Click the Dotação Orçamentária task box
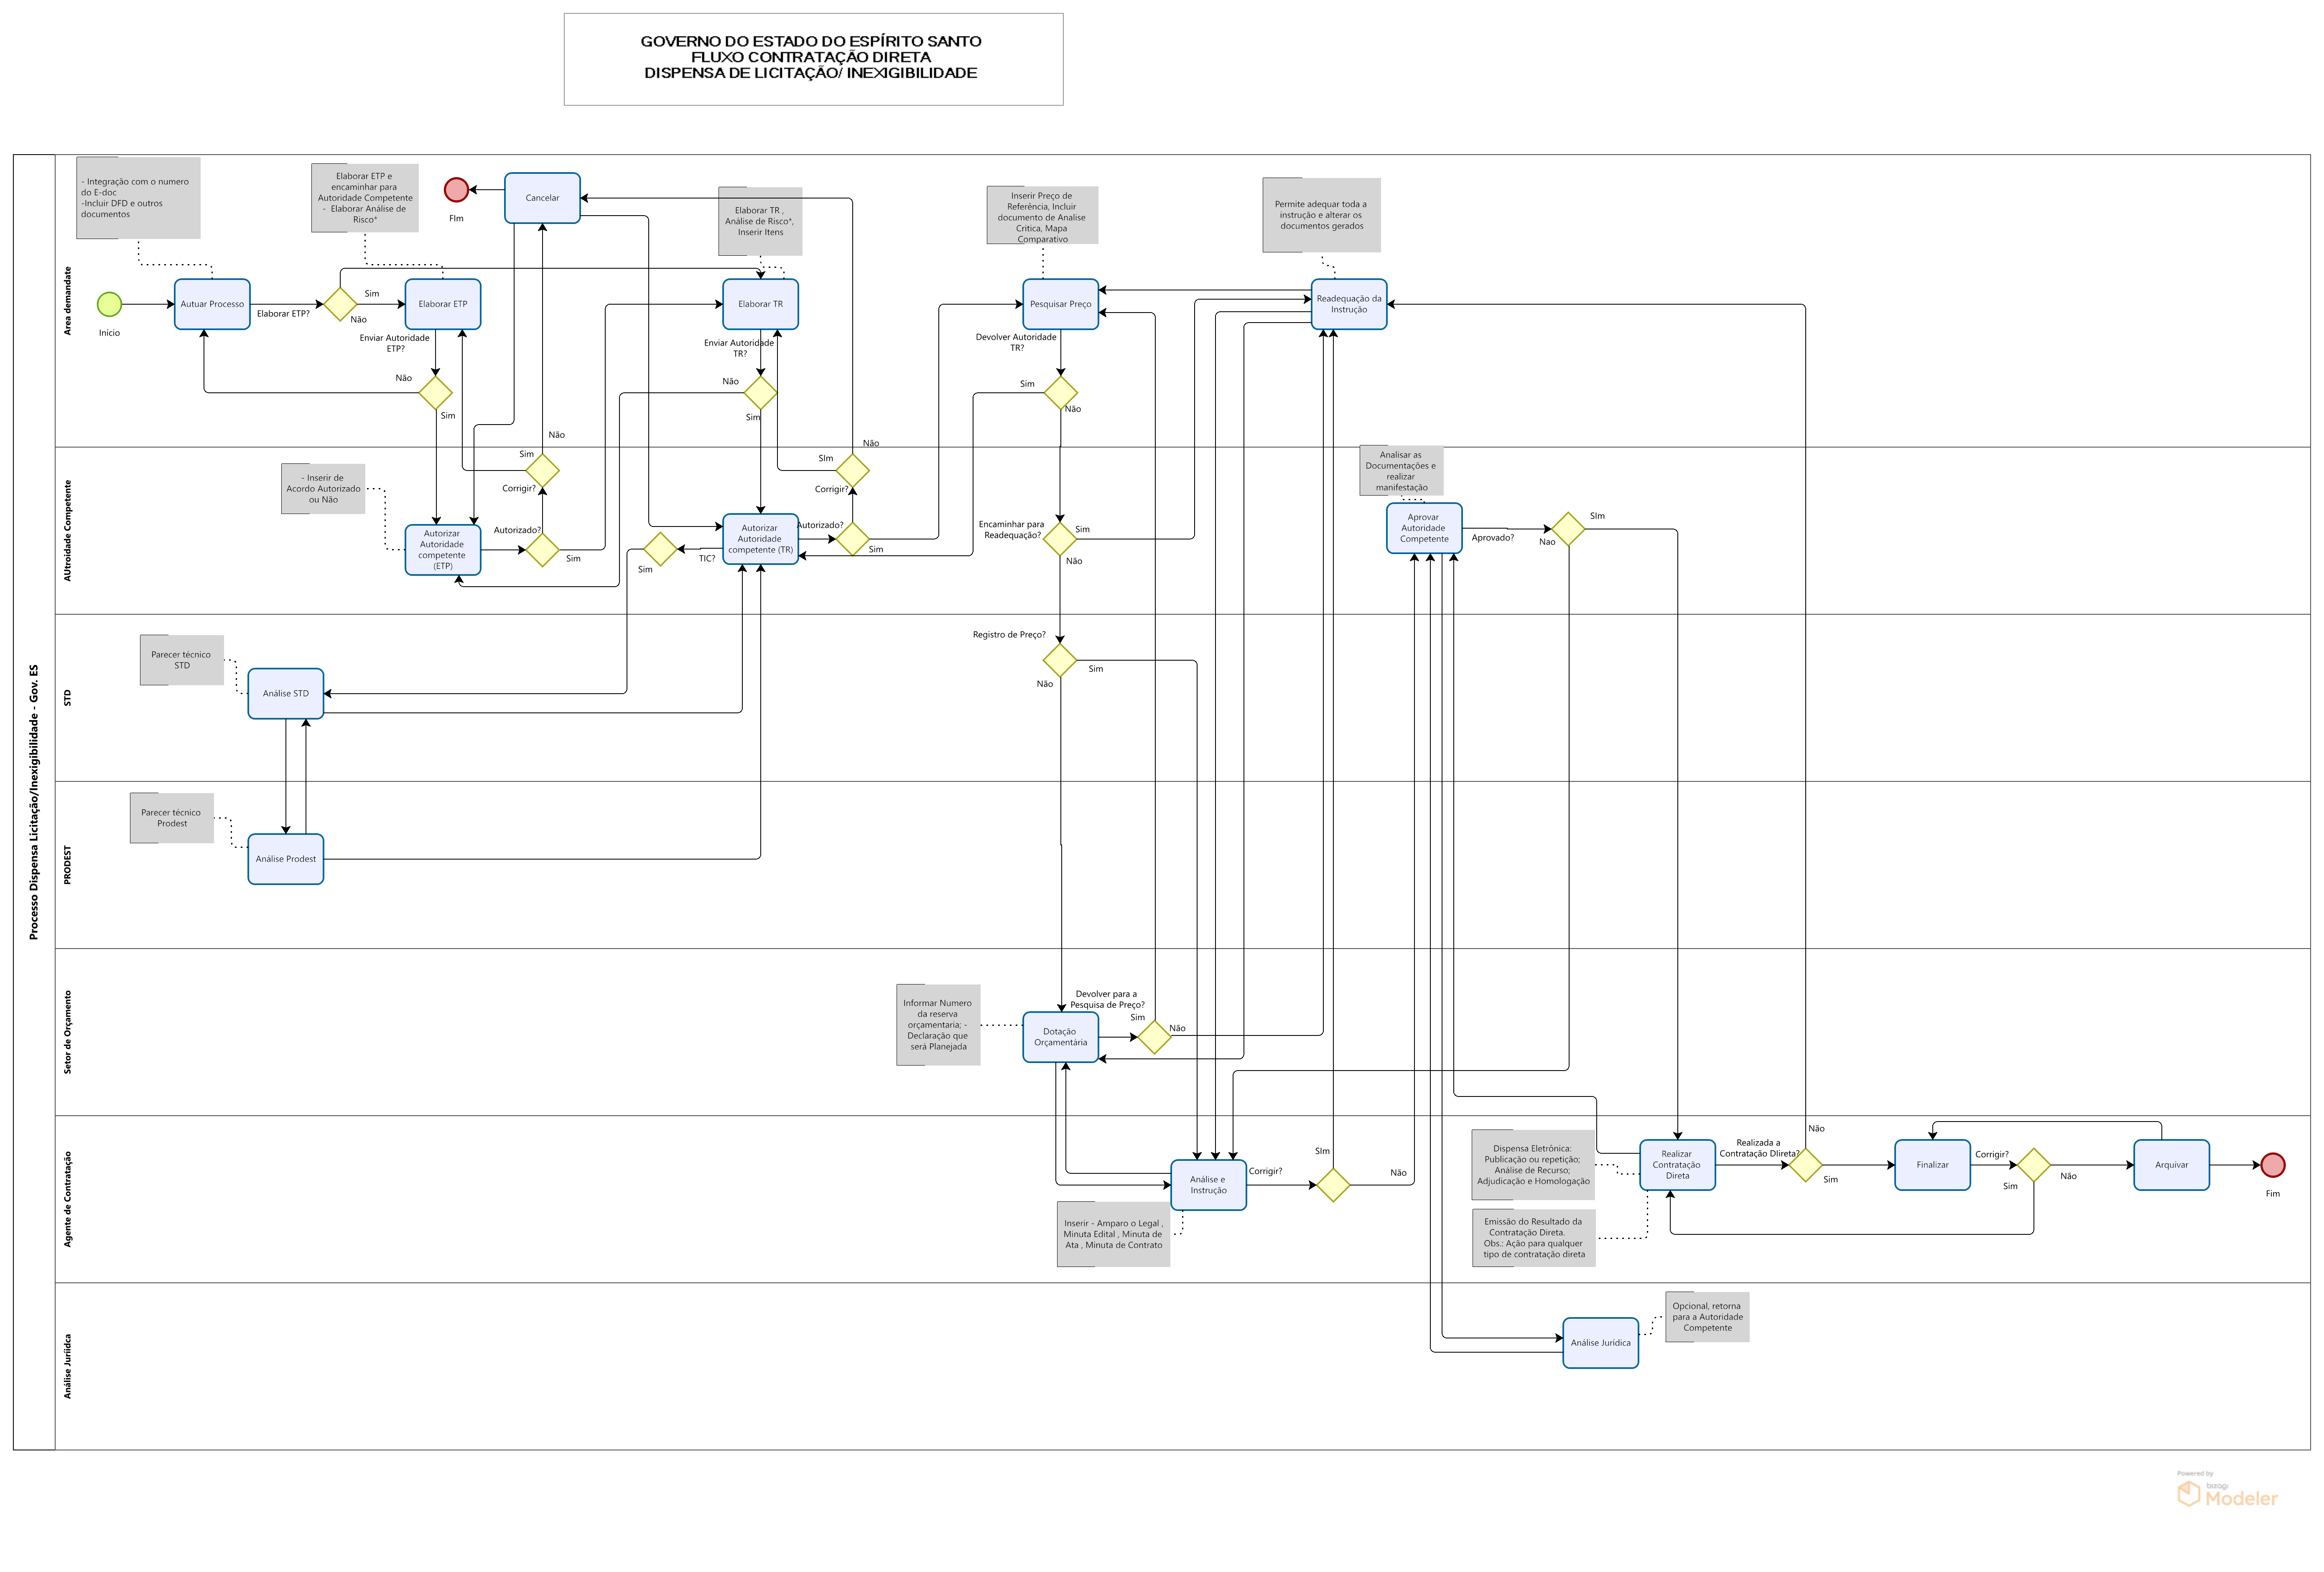This screenshot has height=1572, width=2324. (x=1060, y=1037)
